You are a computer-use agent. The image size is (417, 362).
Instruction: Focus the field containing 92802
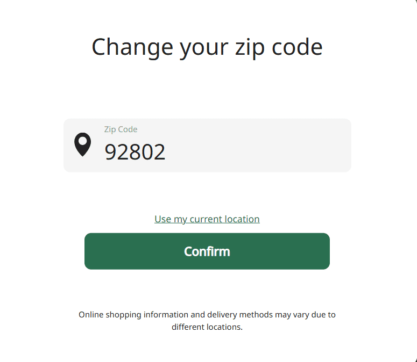215,151
